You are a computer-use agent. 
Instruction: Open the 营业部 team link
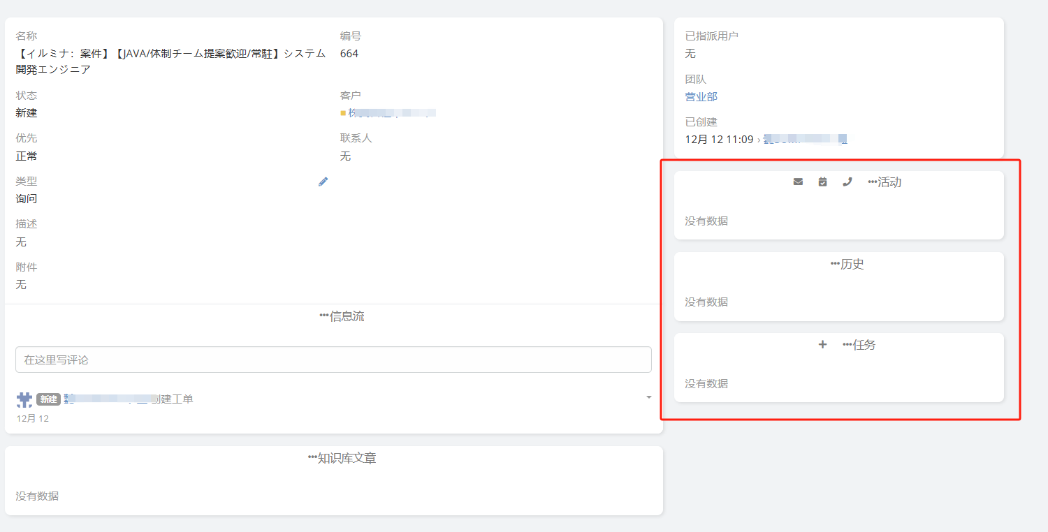[701, 96]
